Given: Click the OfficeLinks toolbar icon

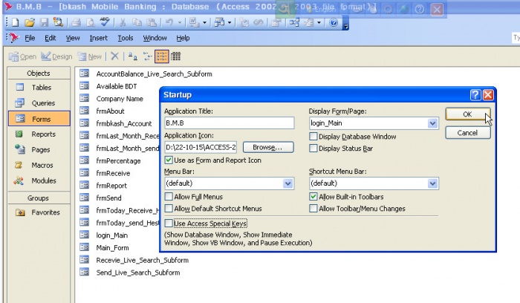Looking at the screenshot, I should coord(194,22).
